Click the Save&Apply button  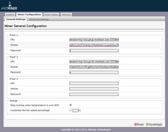(154, 124)
